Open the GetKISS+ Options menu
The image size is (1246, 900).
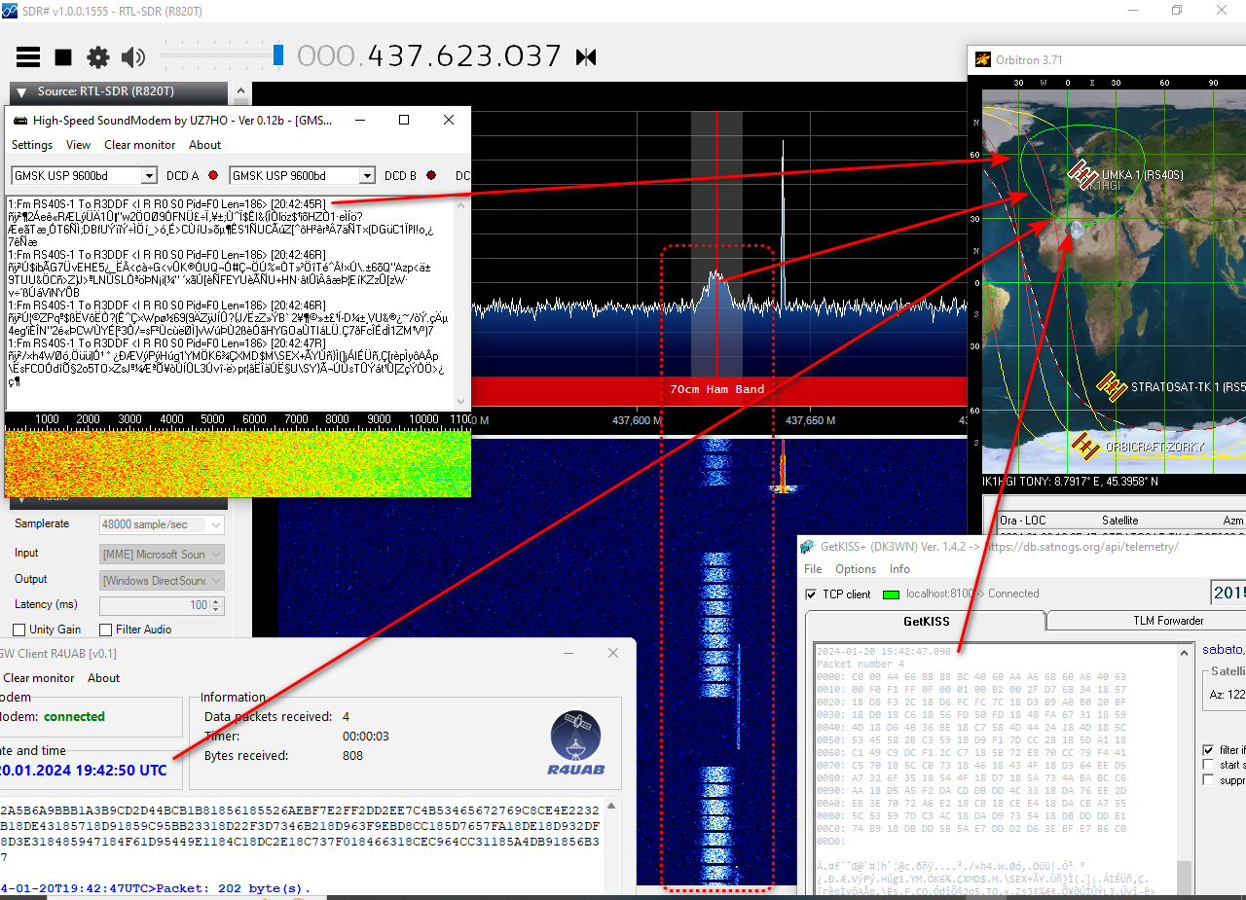(856, 569)
